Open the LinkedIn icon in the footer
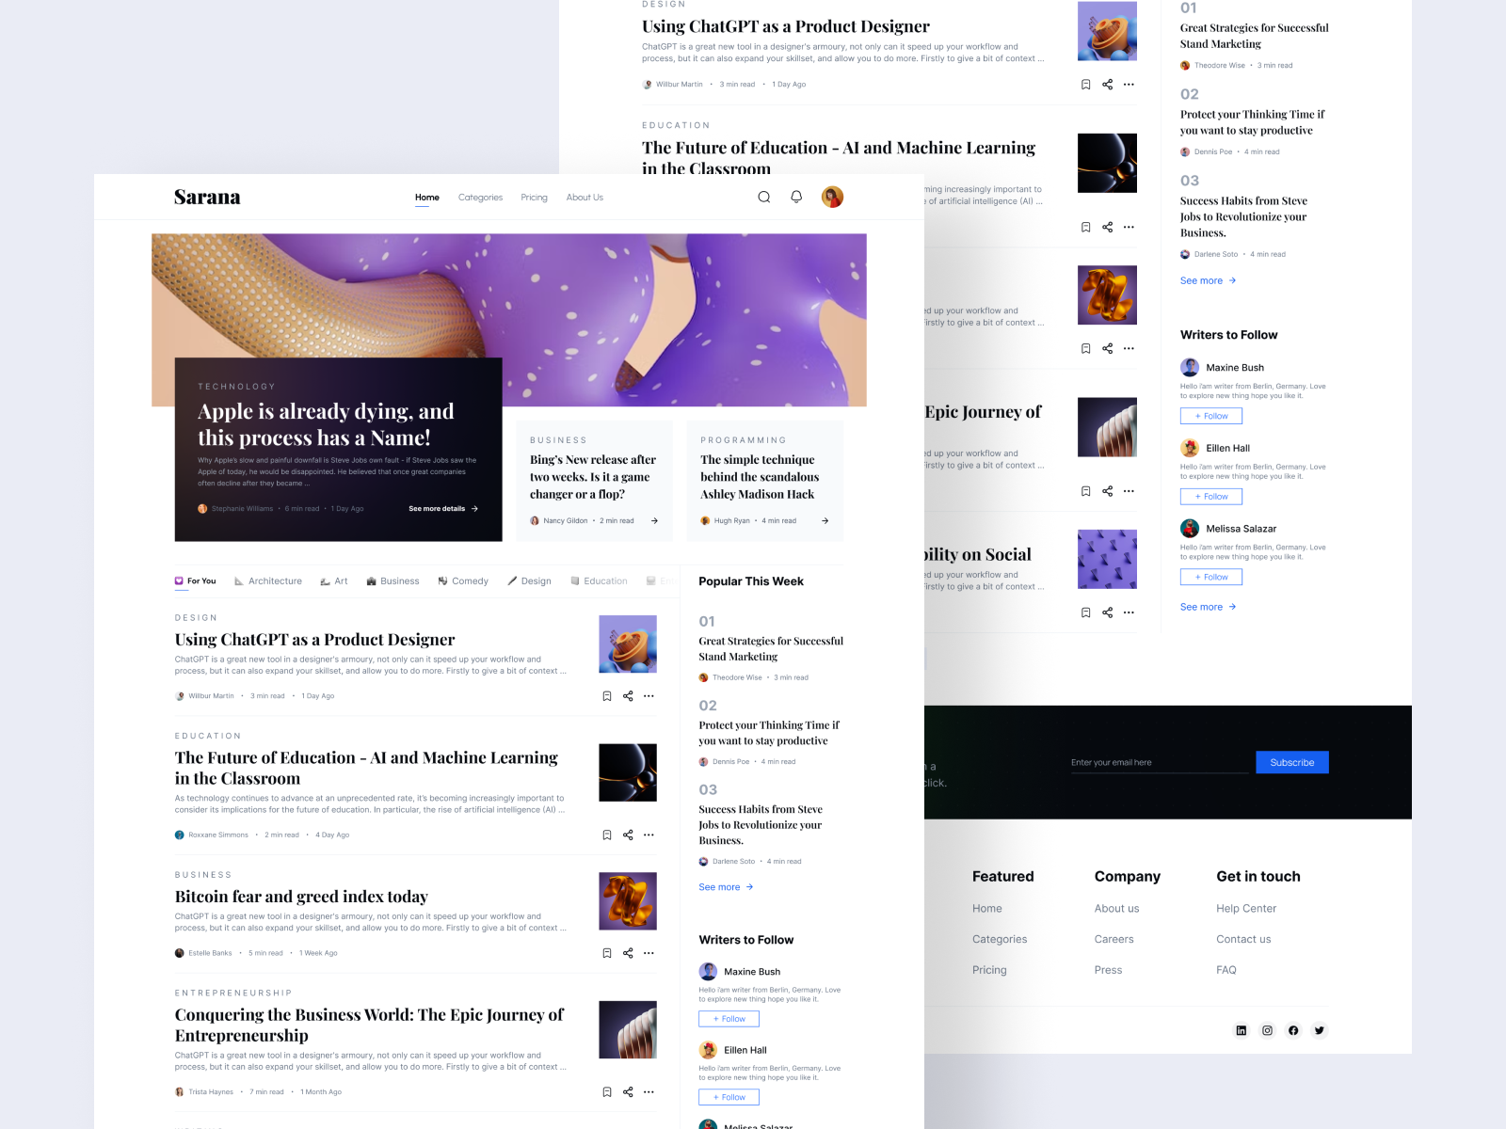The height and width of the screenshot is (1129, 1506). tap(1242, 1030)
